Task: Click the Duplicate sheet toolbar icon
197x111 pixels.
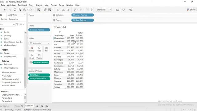Action: (x=45, y=10)
